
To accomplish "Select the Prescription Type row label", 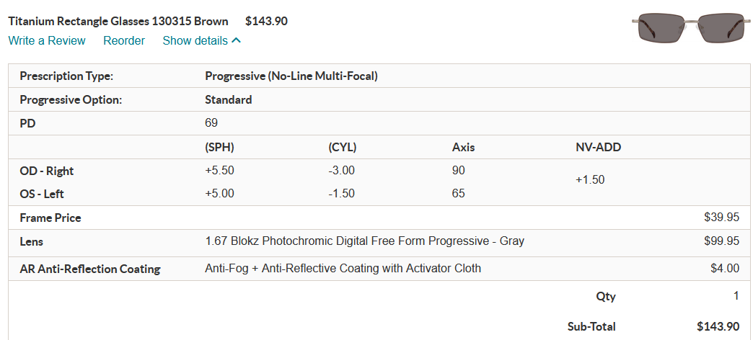I will coord(66,76).
